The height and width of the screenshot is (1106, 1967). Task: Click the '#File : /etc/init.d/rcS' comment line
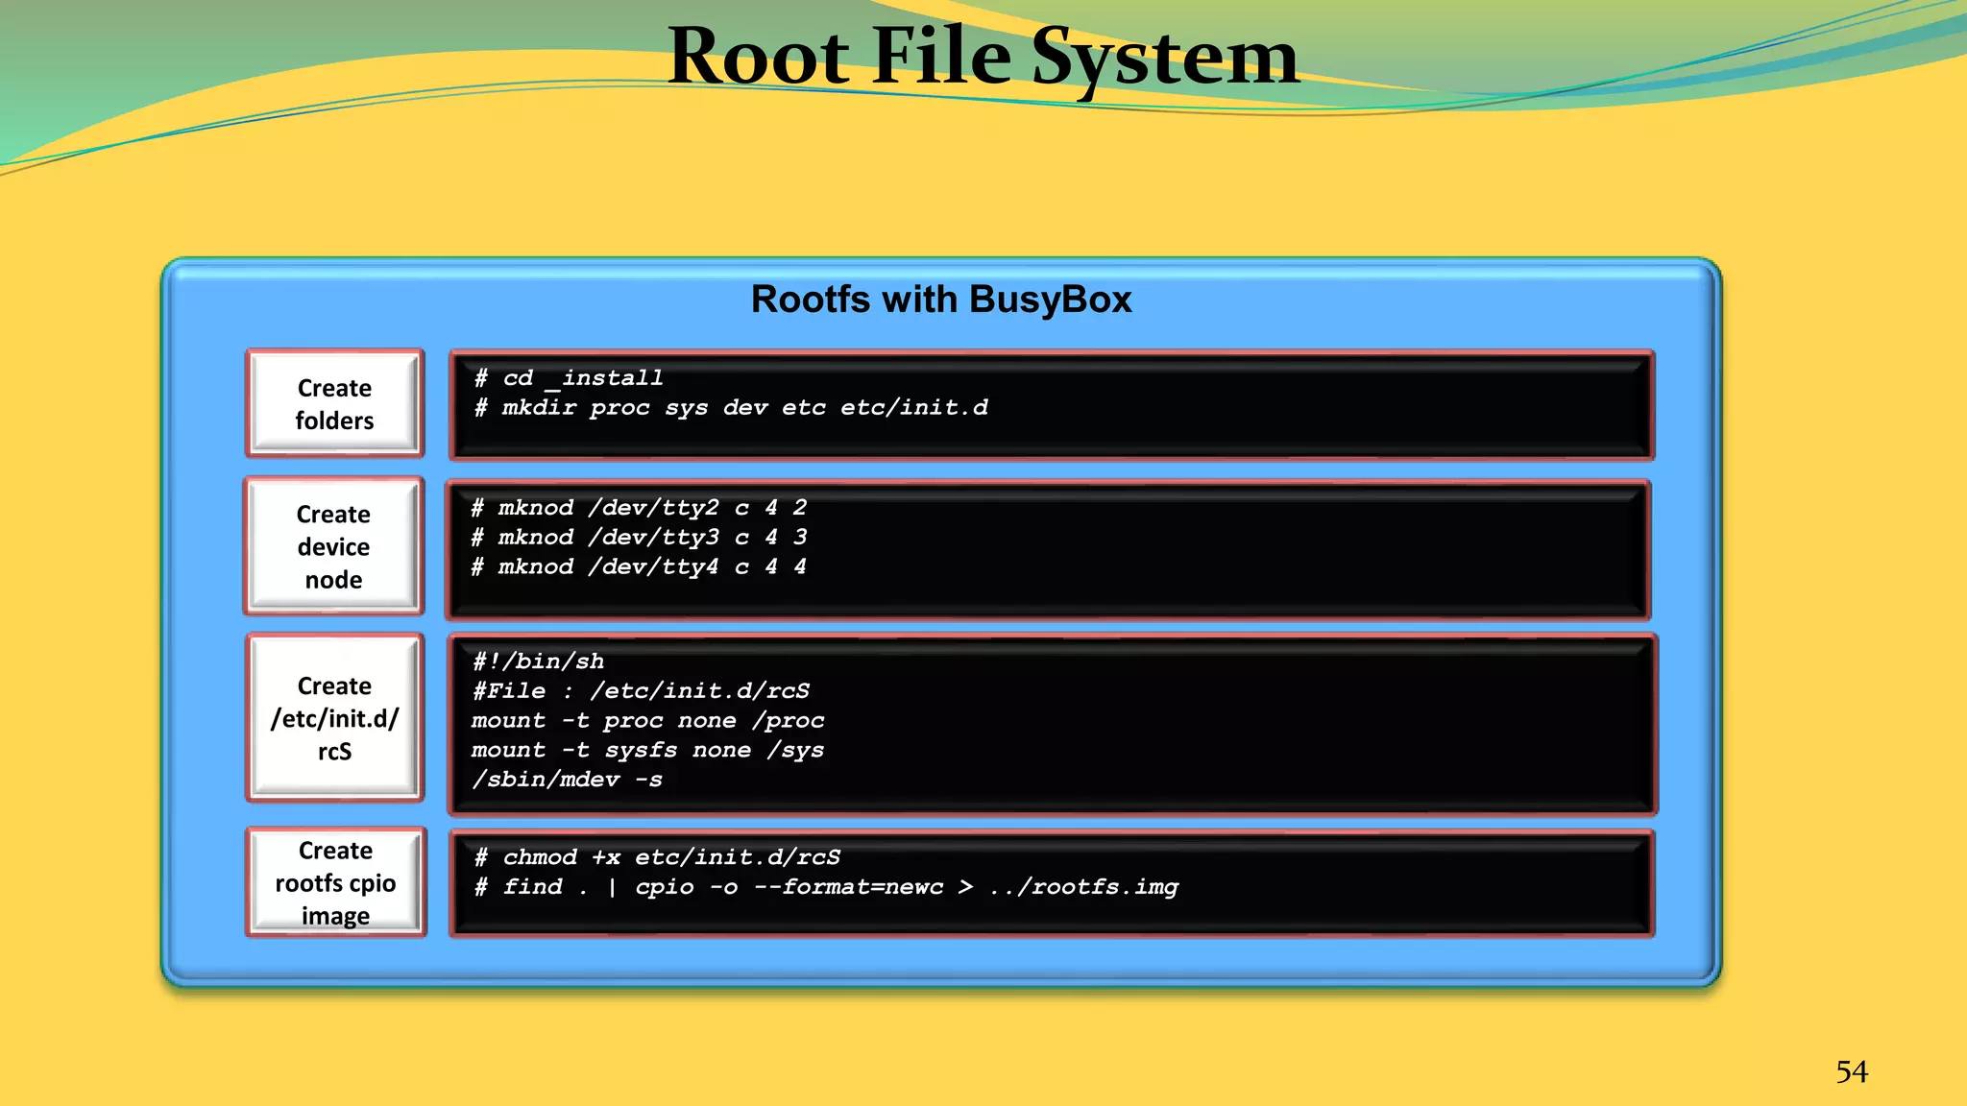[641, 691]
